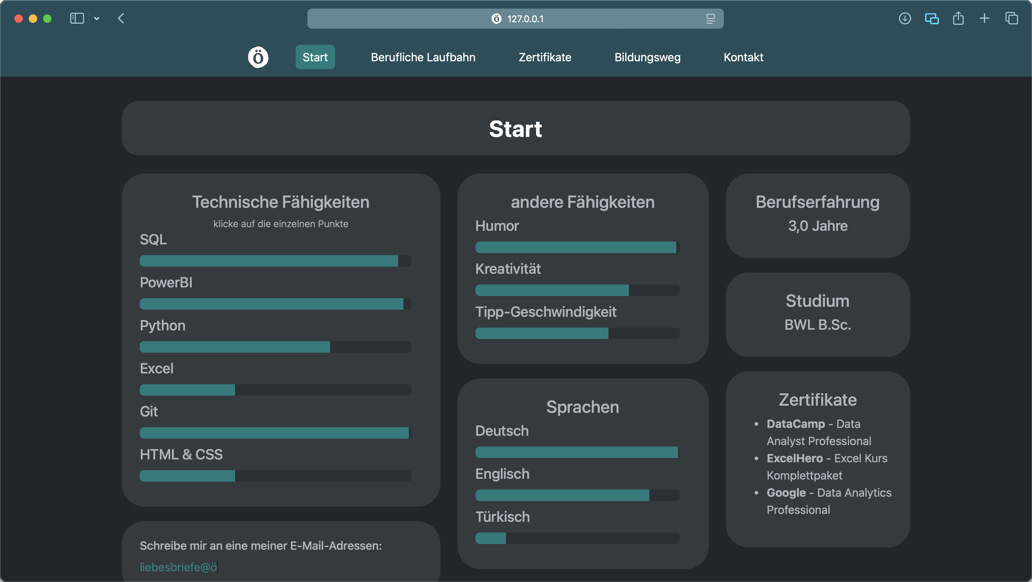Open the Kontakt nav item
Image resolution: width=1032 pixels, height=582 pixels.
743,57
